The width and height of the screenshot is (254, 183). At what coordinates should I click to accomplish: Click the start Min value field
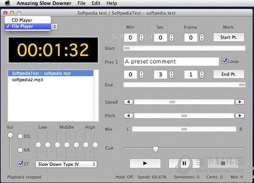tap(130, 38)
